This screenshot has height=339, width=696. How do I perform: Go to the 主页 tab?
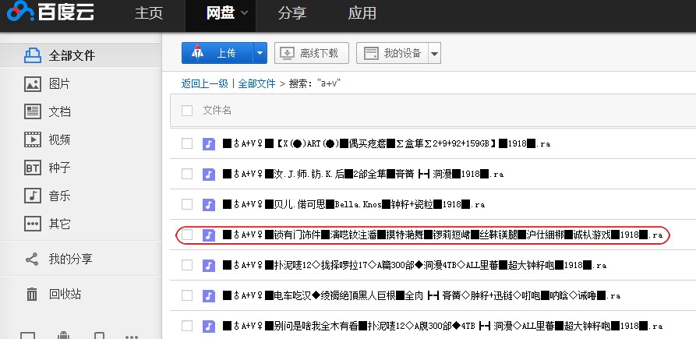tap(149, 13)
